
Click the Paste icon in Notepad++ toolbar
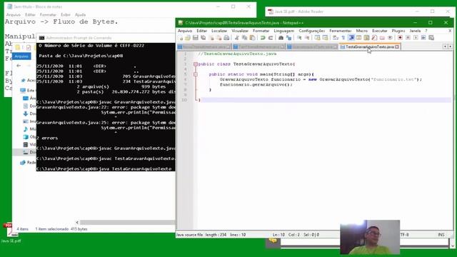(x=252, y=38)
